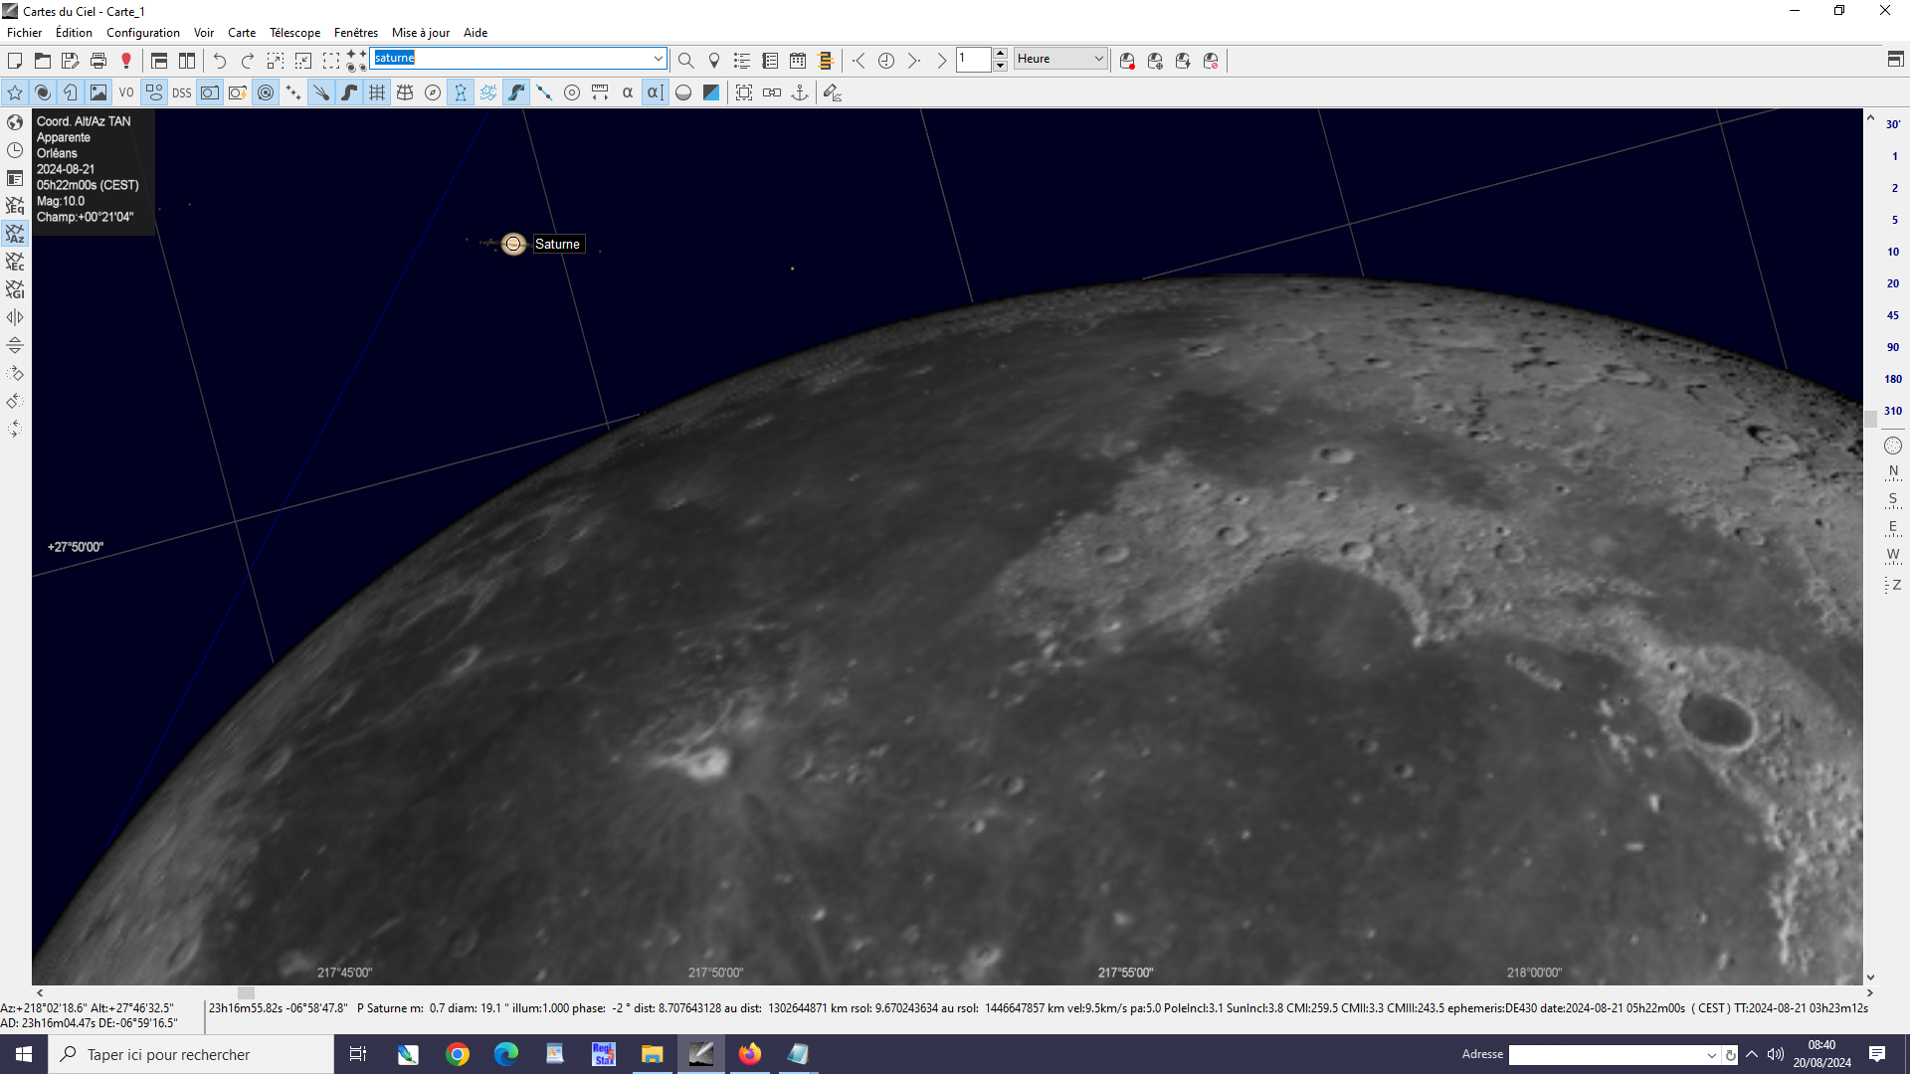1910x1074 pixels.
Task: Click the observatory position pin icon
Action: (x=713, y=61)
